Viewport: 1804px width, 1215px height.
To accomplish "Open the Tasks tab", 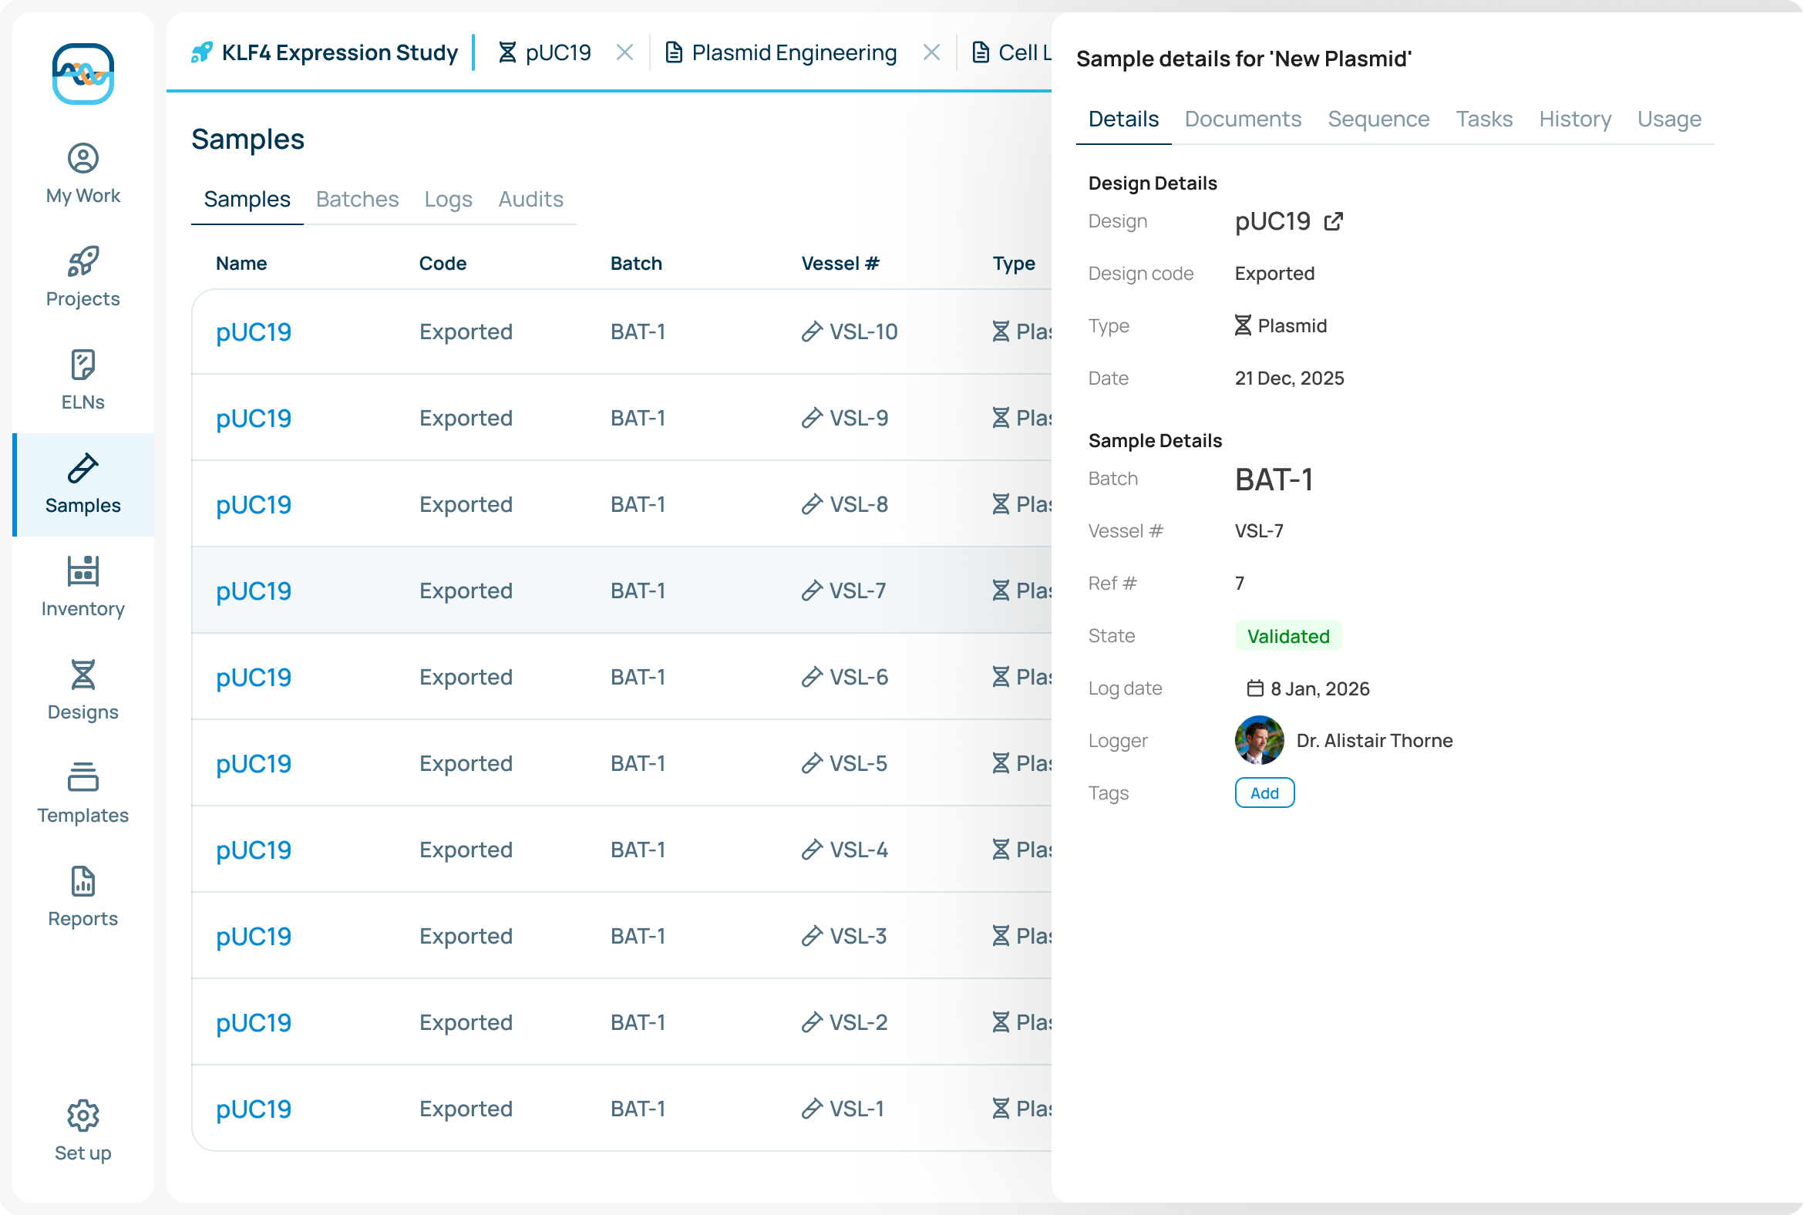I will point(1484,119).
